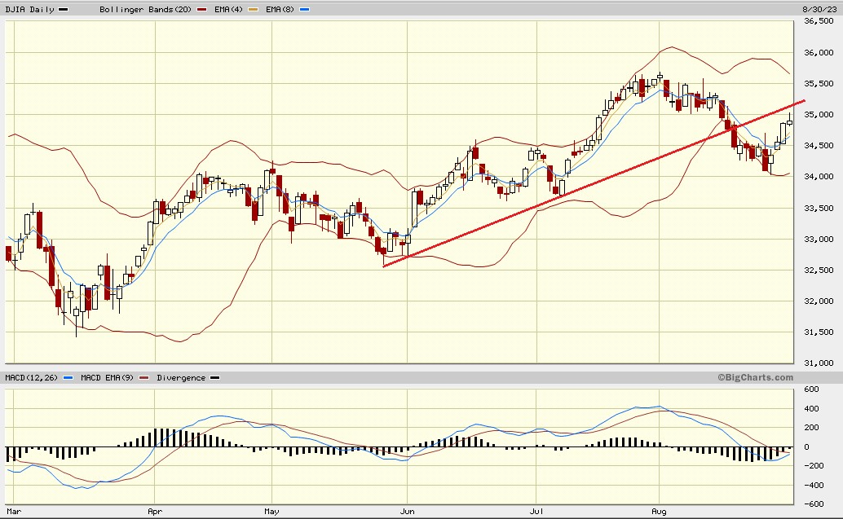Click the Bollinger Bands(20) legend entry

147,9
